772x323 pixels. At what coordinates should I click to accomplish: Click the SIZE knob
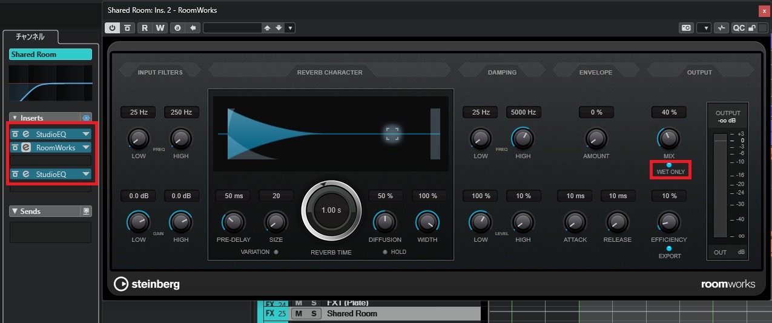click(x=275, y=222)
